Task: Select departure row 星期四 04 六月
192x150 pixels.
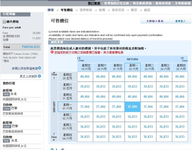Action: 68,137
